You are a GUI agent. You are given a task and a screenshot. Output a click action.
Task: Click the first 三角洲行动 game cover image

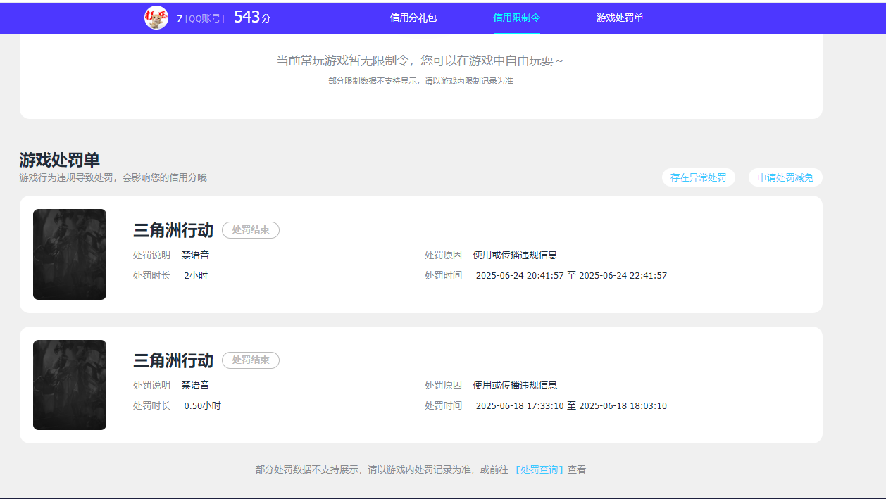69,254
